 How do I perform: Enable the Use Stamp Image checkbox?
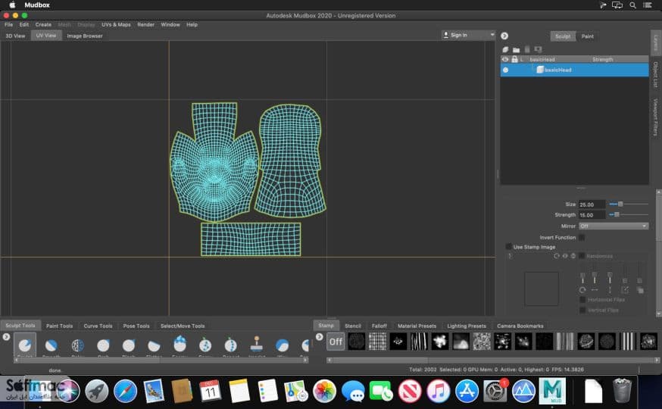(508, 246)
